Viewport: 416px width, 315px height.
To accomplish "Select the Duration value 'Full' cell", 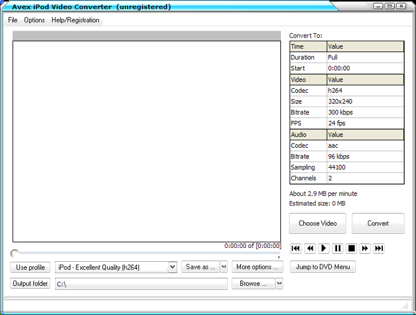I will click(365, 58).
